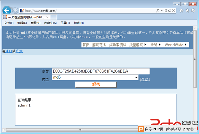Image resolution: width=199 pixels, height=134 pixels.
Task: Open the 查看(V) menu
Action: (36, 23)
